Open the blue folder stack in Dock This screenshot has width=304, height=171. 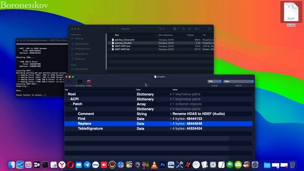click(x=267, y=165)
